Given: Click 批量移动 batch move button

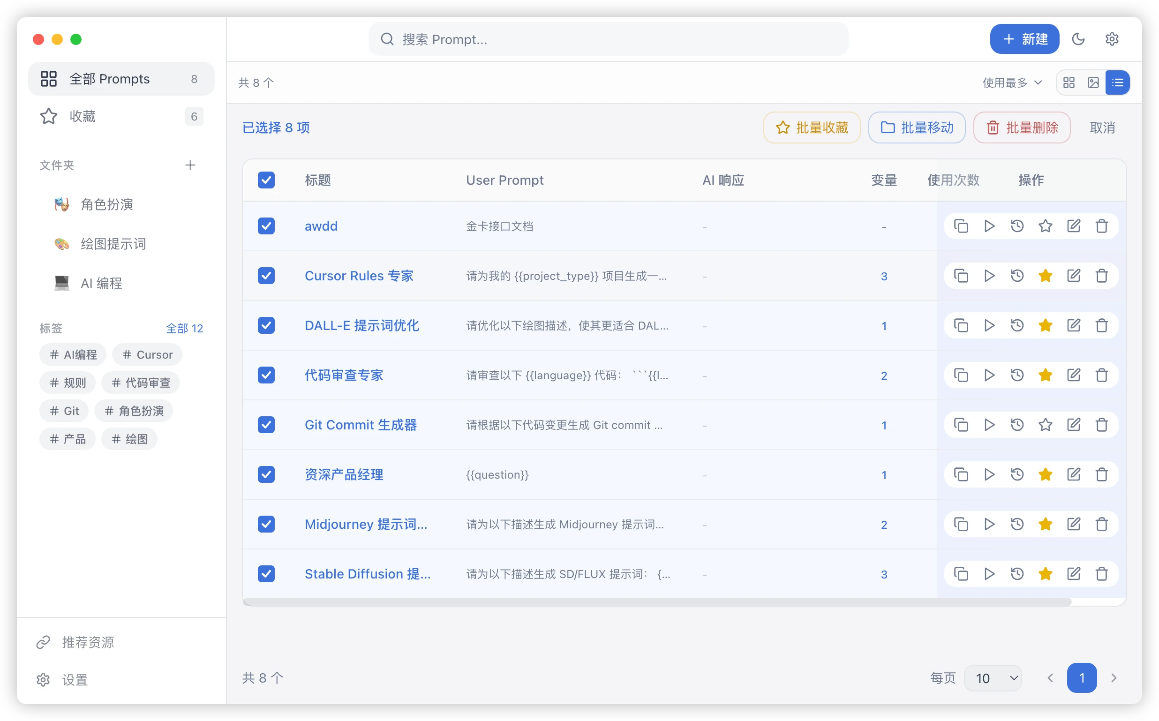Looking at the screenshot, I should [x=916, y=128].
